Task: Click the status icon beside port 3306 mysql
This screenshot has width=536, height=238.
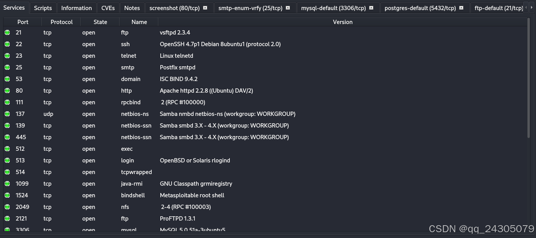Action: tap(7, 230)
